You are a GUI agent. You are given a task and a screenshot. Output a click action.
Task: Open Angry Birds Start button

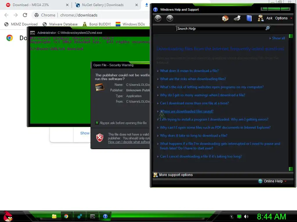pyautogui.click(x=8, y=216)
